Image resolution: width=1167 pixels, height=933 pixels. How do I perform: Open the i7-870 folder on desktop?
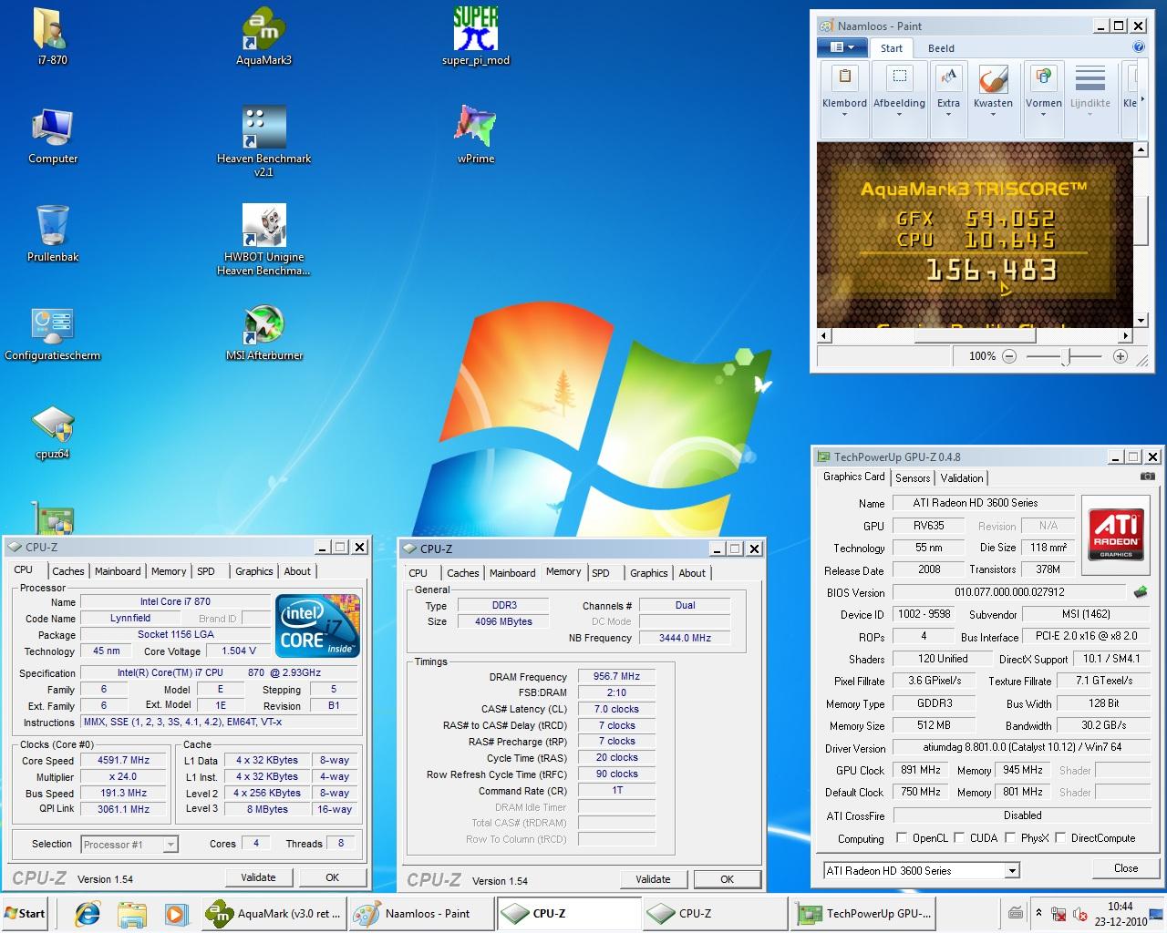tap(52, 36)
